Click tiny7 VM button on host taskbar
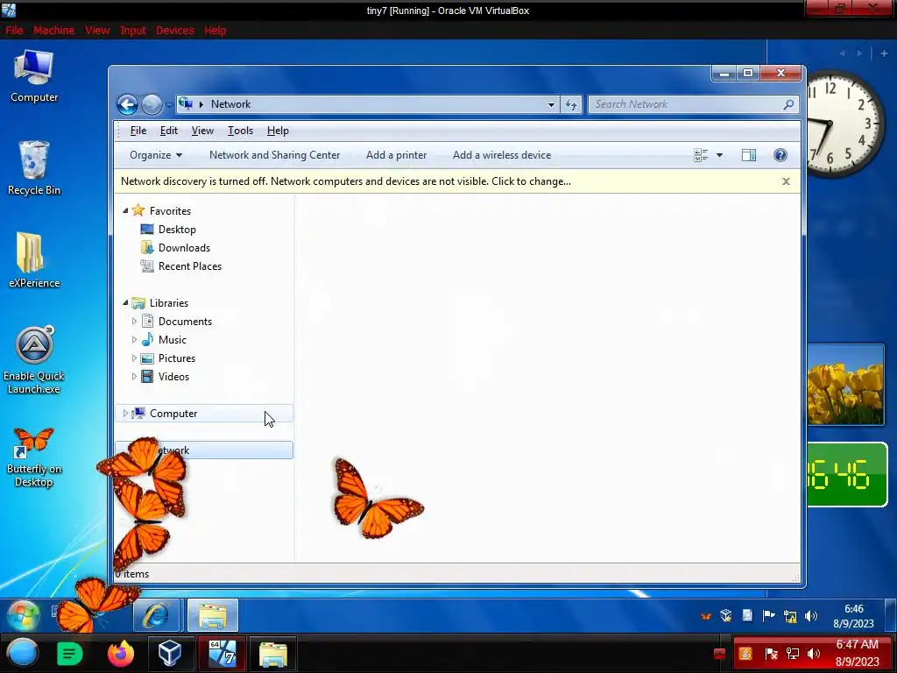 point(222,653)
